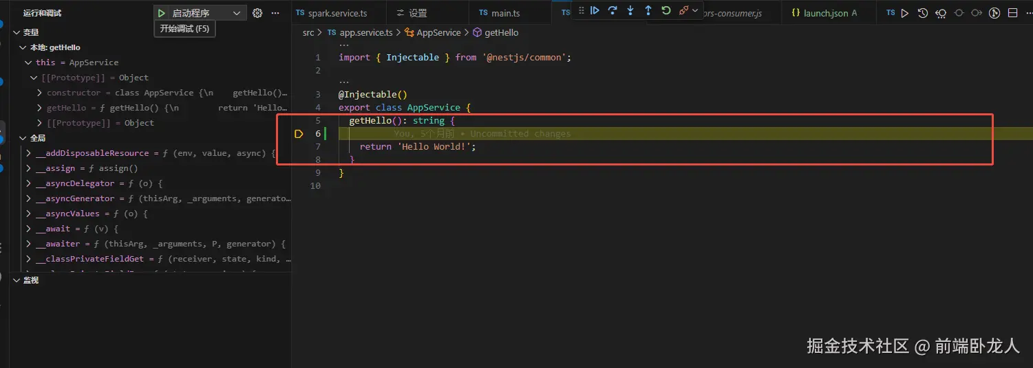The height and width of the screenshot is (368, 1033).
Task: Click the export class AppService line
Action: (x=405, y=108)
